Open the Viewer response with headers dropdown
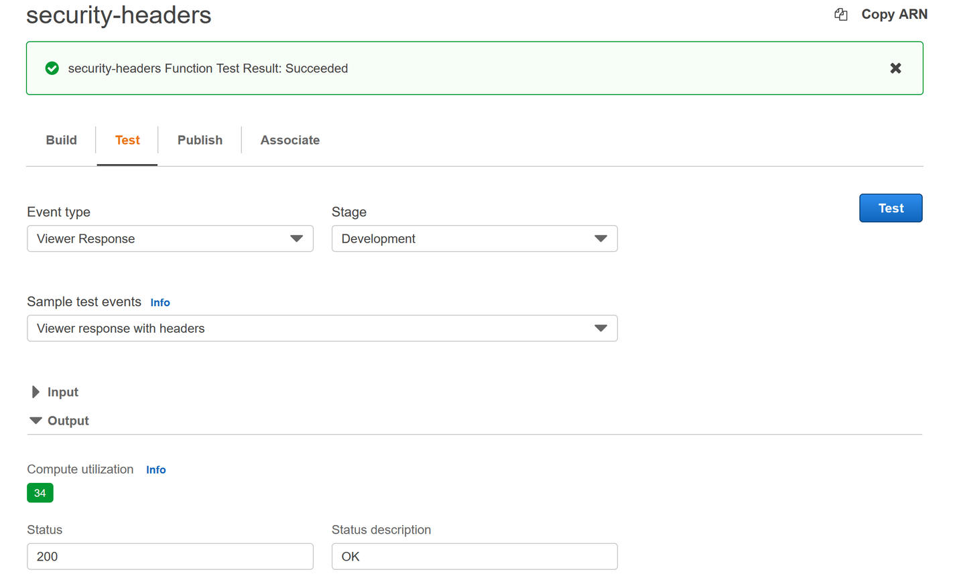Viewport: 955px width, 586px height. (322, 328)
